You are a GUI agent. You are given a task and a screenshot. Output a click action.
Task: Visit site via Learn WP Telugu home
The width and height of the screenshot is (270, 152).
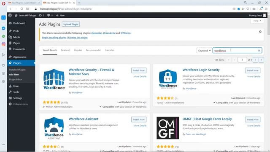tap(25, 15)
